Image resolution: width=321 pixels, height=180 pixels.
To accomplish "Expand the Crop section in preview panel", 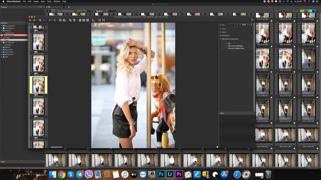I will [x=221, y=29].
